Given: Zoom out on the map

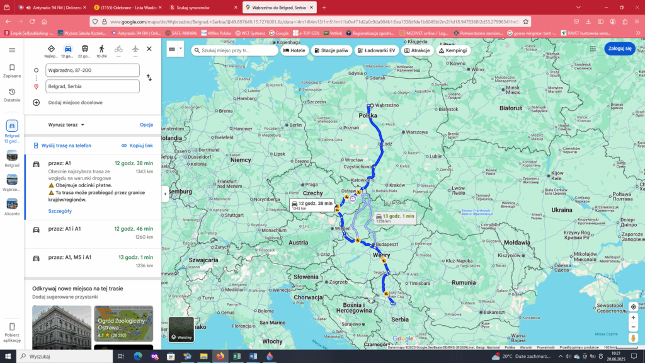Looking at the screenshot, I should [634, 327].
